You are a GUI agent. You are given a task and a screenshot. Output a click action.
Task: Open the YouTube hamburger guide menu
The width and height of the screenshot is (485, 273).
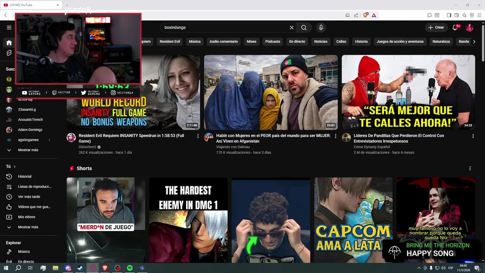9,27
